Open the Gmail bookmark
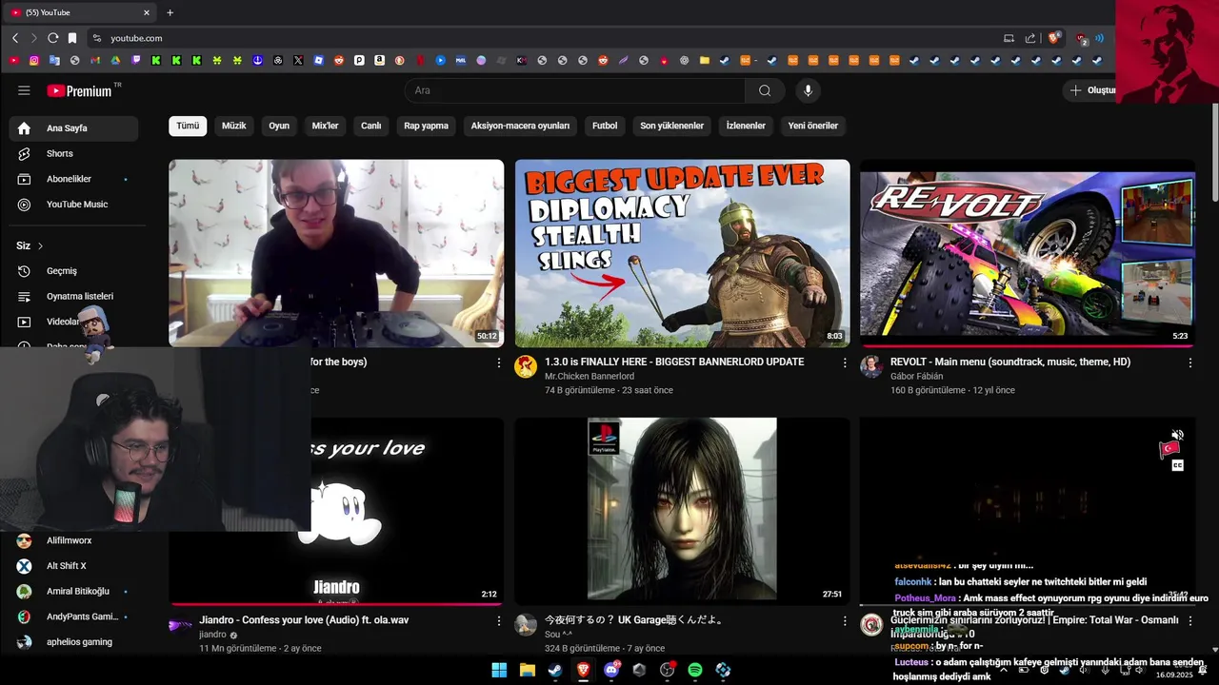Screen dimensions: 1219x685 [x=95, y=60]
